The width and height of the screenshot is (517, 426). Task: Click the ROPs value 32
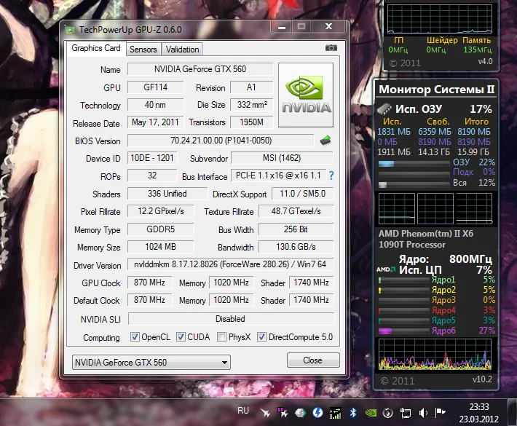point(152,175)
